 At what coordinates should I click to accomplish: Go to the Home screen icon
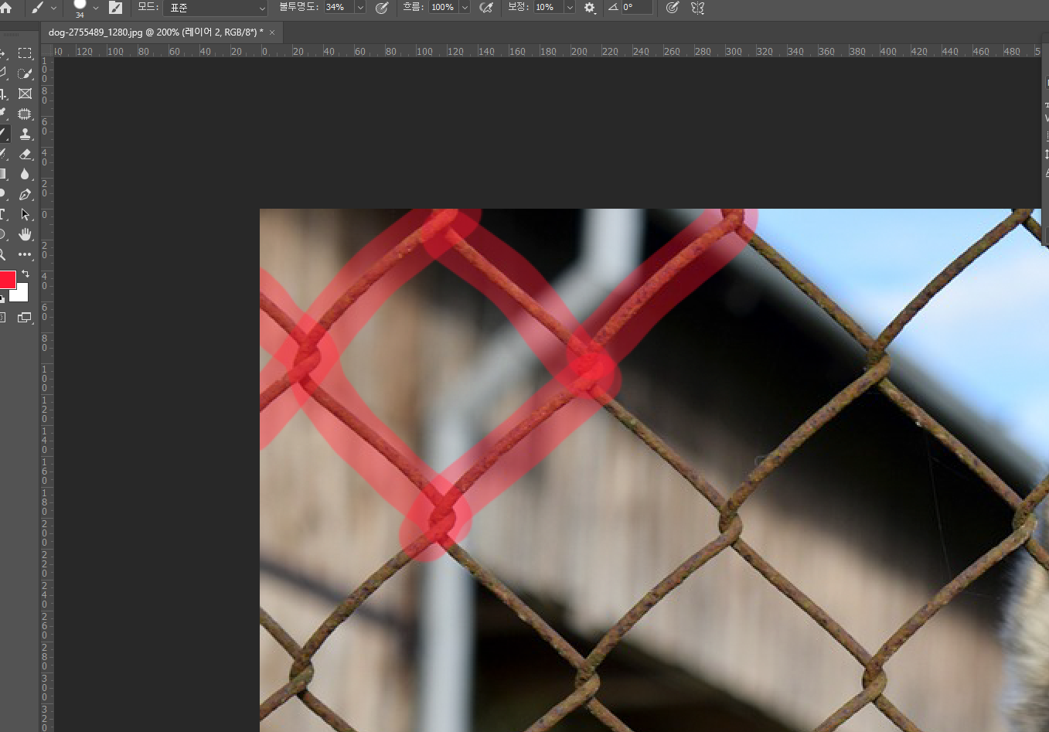pyautogui.click(x=5, y=7)
